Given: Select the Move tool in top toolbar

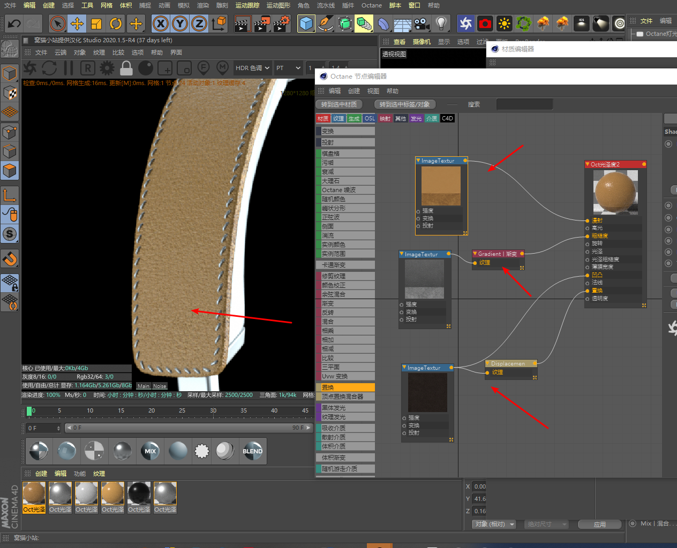Looking at the screenshot, I should pos(77,24).
